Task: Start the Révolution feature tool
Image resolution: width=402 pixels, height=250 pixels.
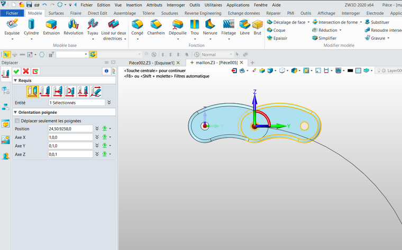Action: pos(74,28)
